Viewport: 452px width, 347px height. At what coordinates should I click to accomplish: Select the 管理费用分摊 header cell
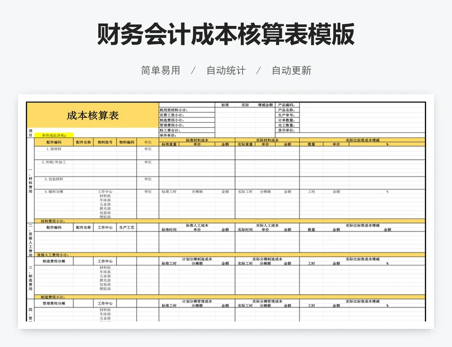click(54, 303)
